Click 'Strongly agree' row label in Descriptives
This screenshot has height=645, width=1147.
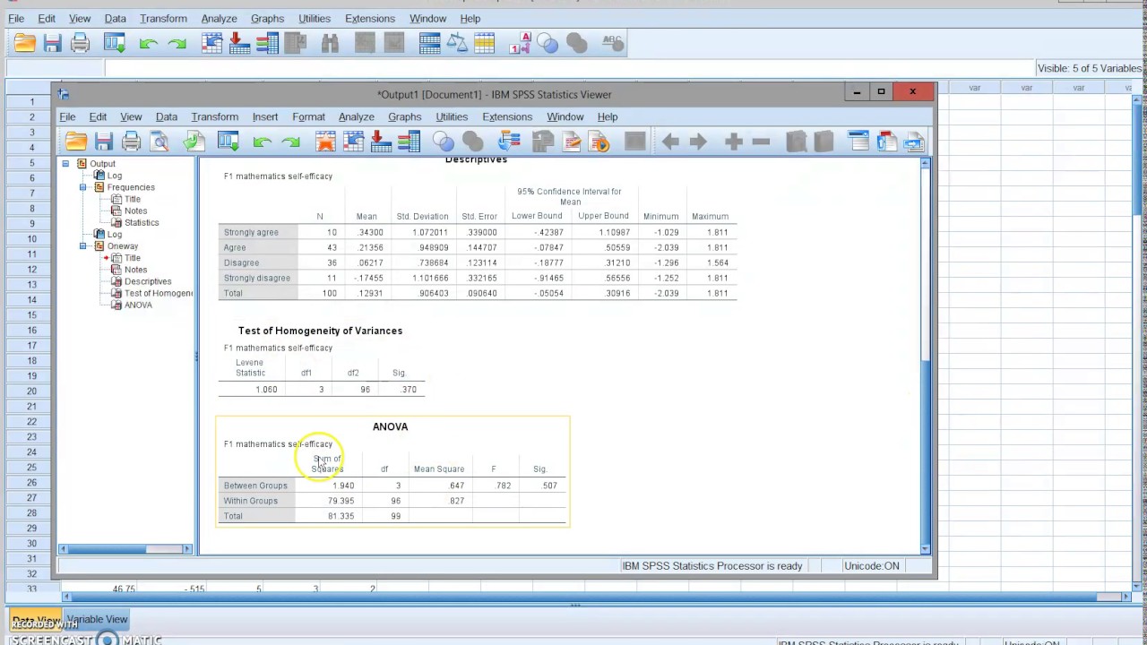251,232
